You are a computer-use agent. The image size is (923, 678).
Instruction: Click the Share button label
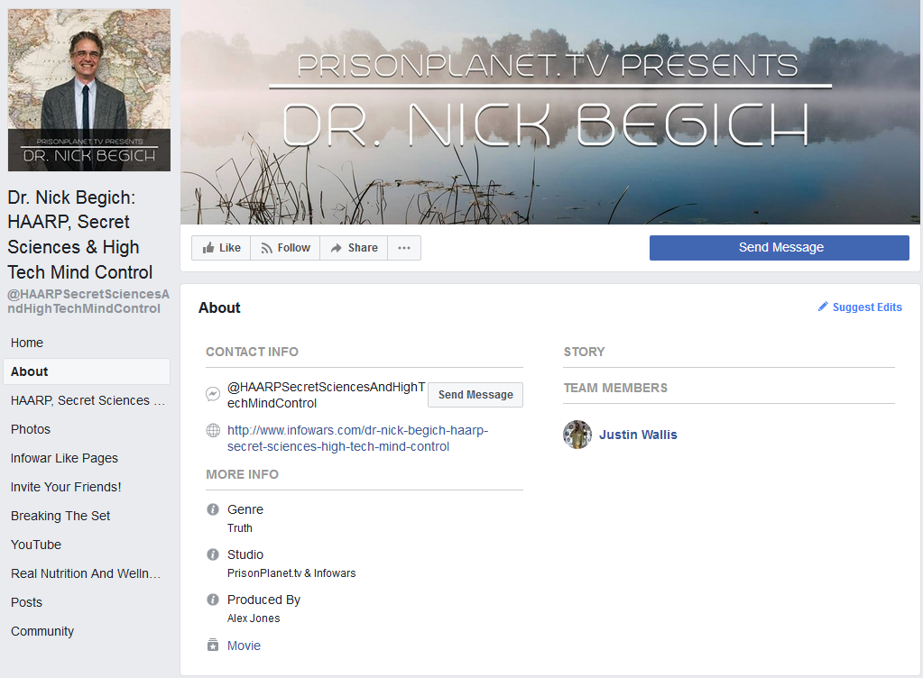click(x=363, y=248)
